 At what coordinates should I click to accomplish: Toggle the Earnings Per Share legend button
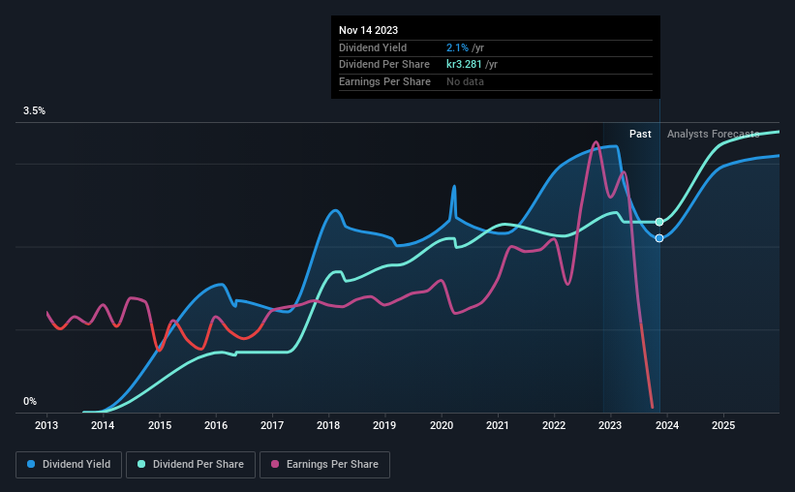[x=324, y=465]
